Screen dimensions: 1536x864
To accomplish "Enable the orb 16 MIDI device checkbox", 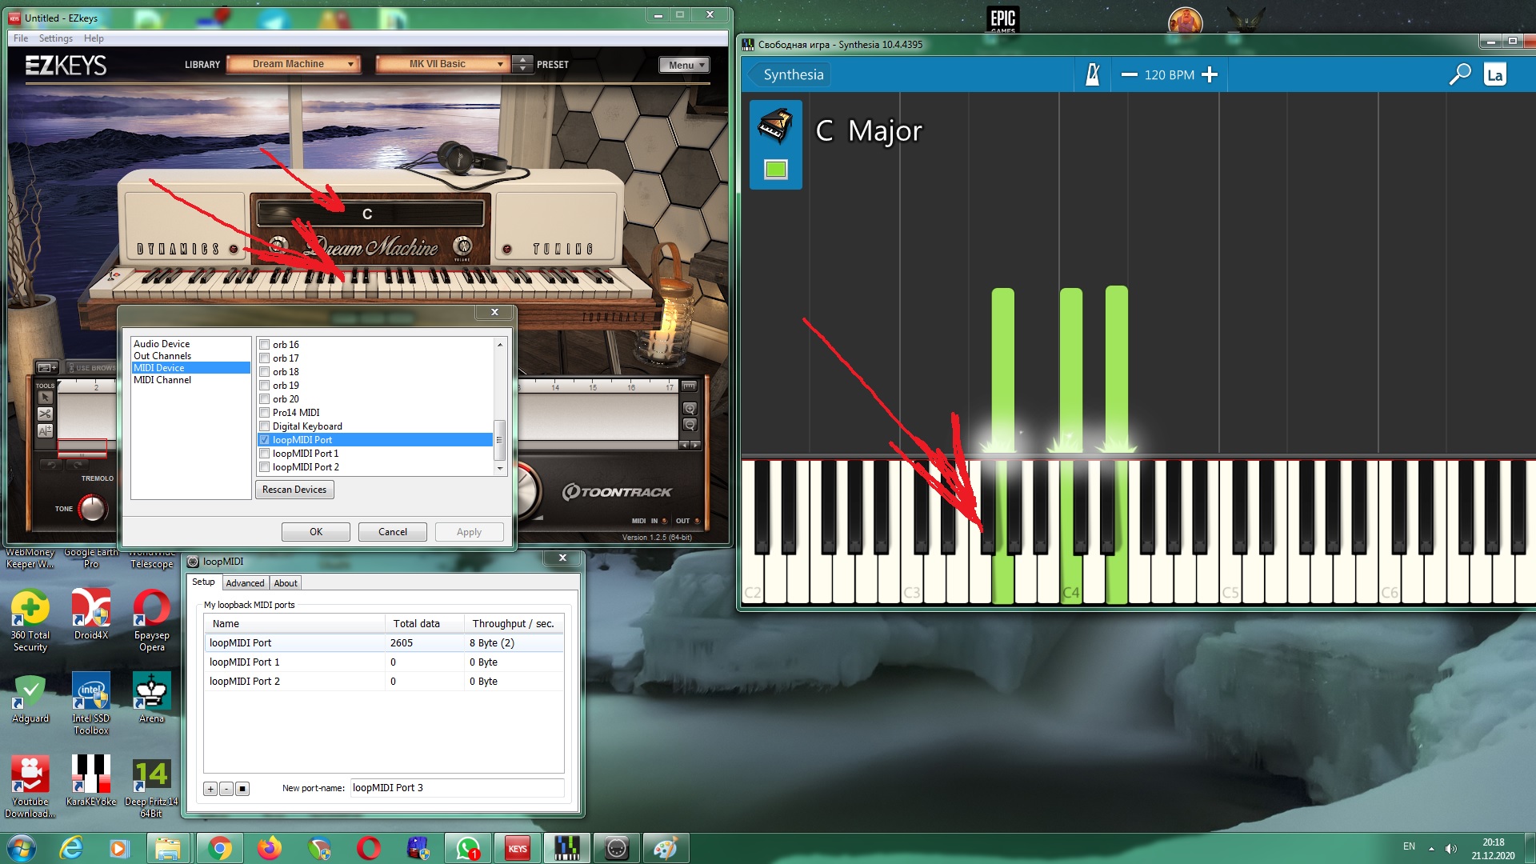I will 265,345.
